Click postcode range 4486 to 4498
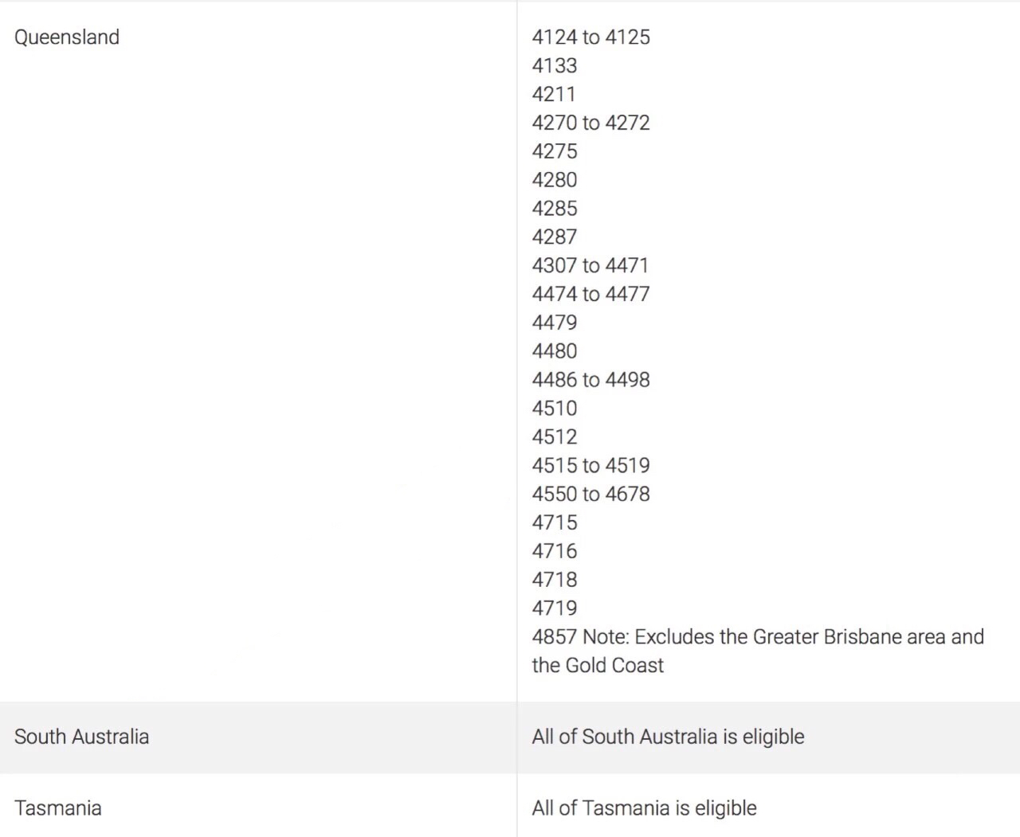Viewport: 1020px width, 837px height. [590, 380]
